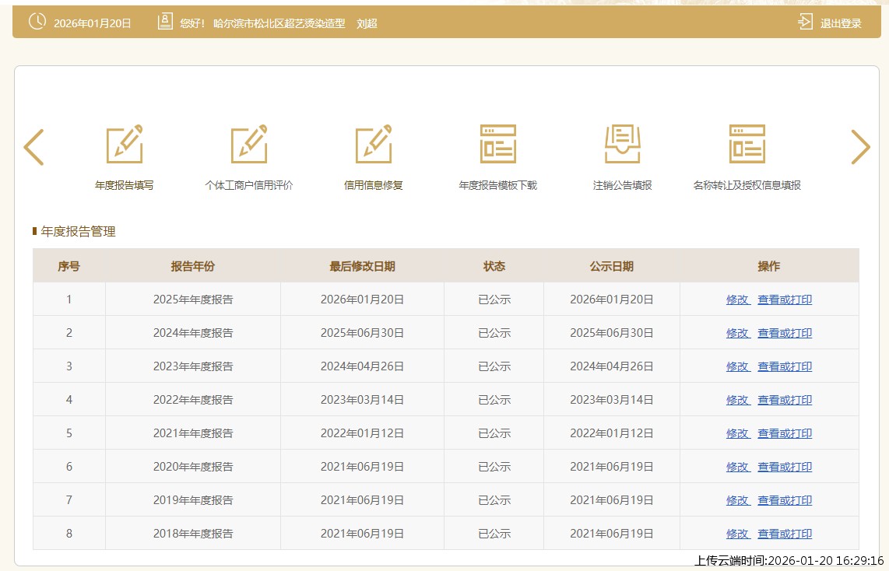Image resolution: width=889 pixels, height=571 pixels.
Task: Click the 退出登录 logout icon
Action: pyautogui.click(x=805, y=23)
